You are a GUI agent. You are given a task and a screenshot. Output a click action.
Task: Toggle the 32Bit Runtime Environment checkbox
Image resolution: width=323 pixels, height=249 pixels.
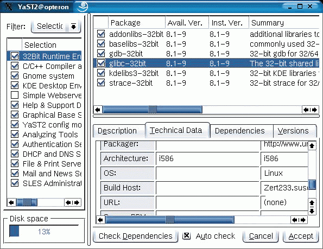tap(15, 56)
